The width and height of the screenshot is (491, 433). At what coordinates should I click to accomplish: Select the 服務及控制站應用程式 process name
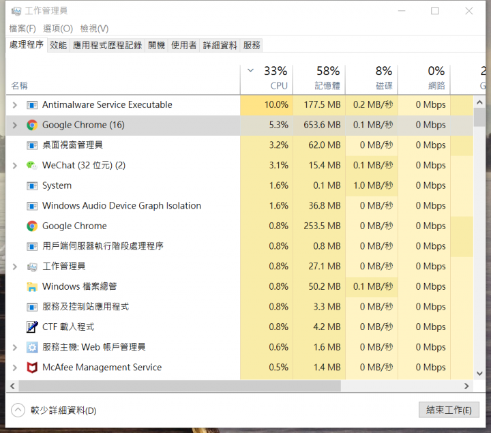click(85, 307)
